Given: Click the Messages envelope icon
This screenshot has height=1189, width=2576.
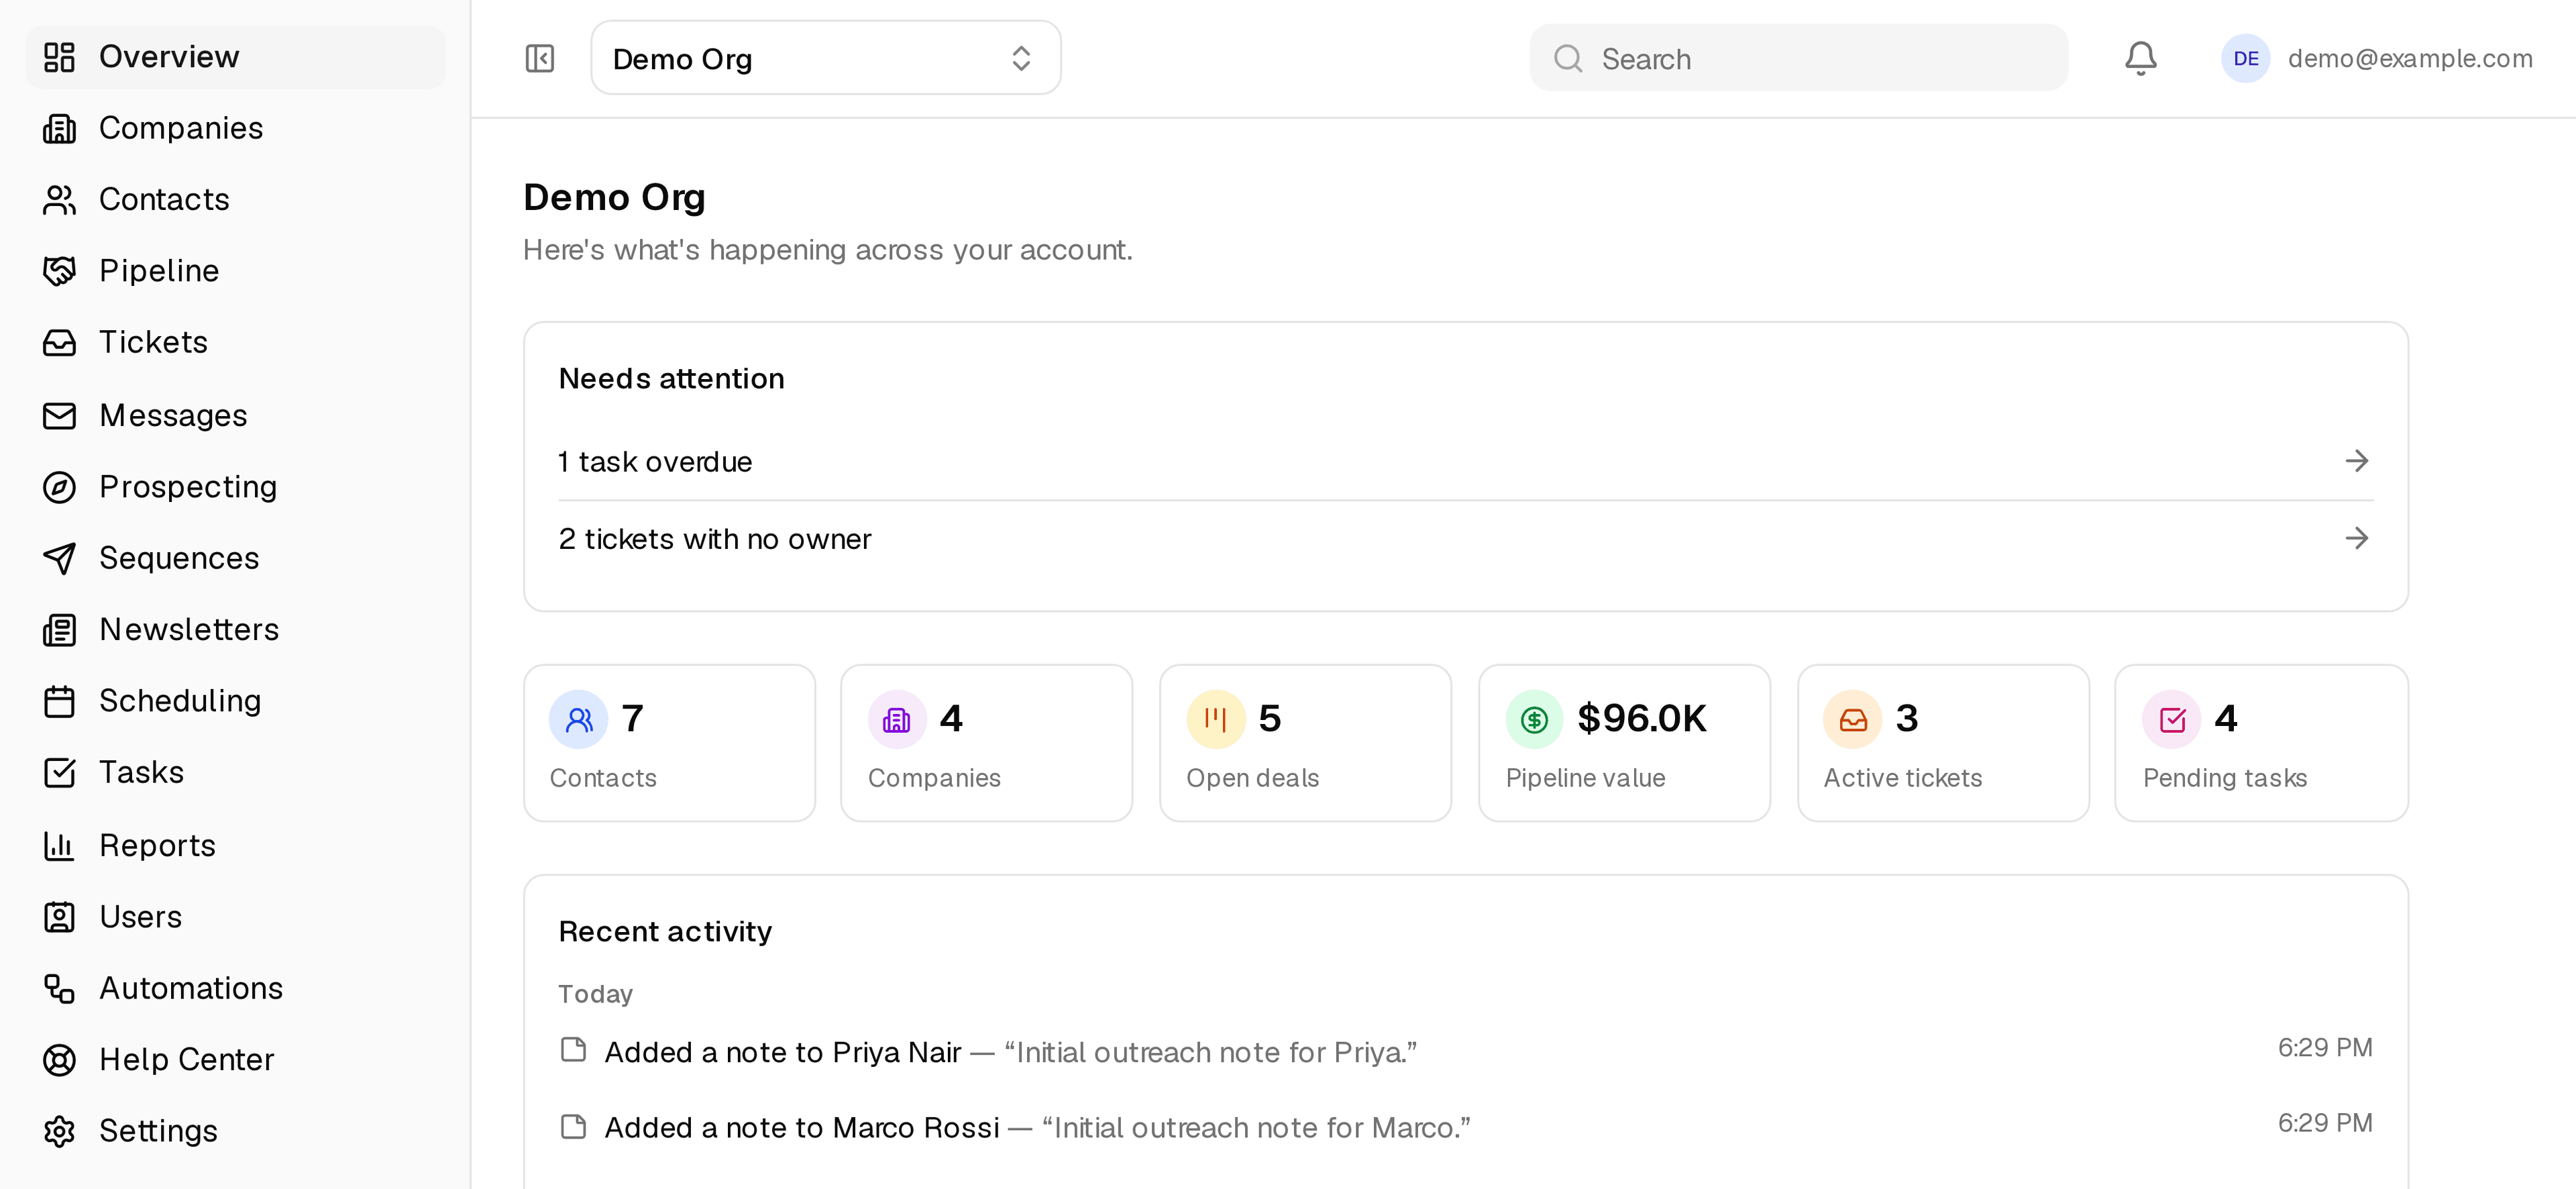Looking at the screenshot, I should click(59, 415).
